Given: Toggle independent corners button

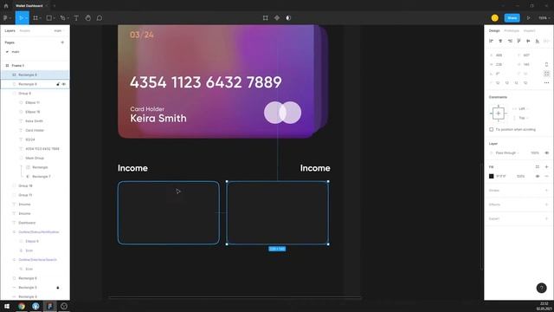Looking at the screenshot, I should 546,74.
